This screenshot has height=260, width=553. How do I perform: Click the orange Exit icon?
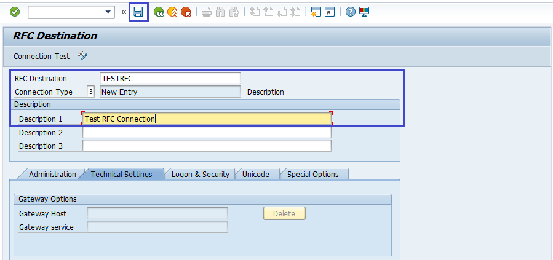172,12
